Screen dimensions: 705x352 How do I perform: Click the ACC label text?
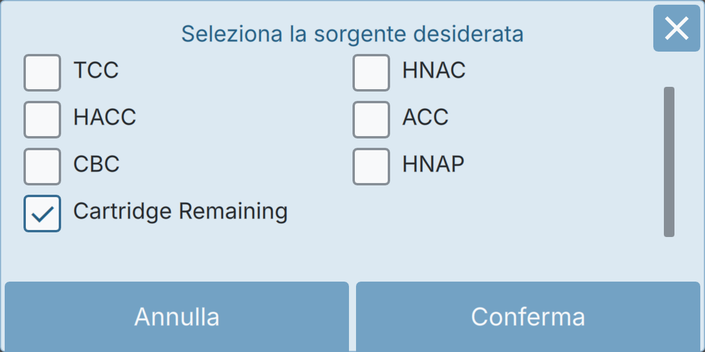pos(425,117)
